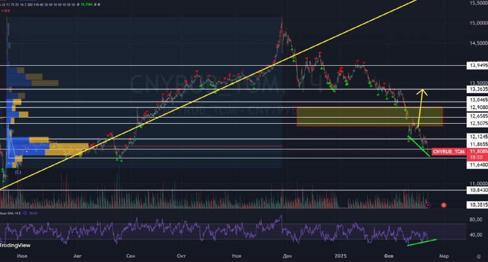Select the 12,9080 price level label
The height and width of the screenshot is (262, 488).
coord(478,107)
